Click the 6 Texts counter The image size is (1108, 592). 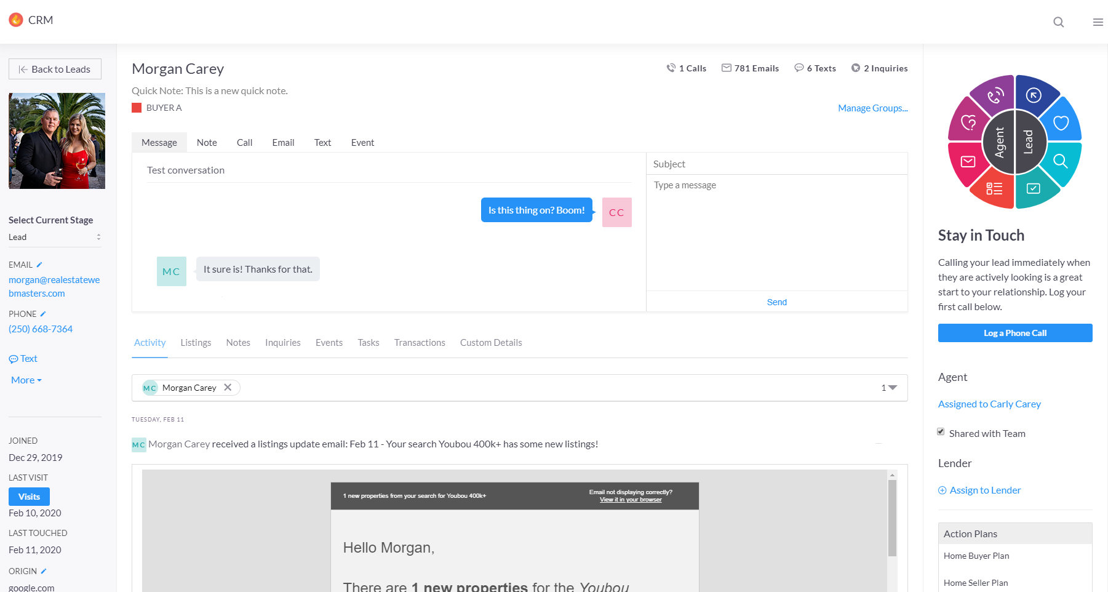815,68
